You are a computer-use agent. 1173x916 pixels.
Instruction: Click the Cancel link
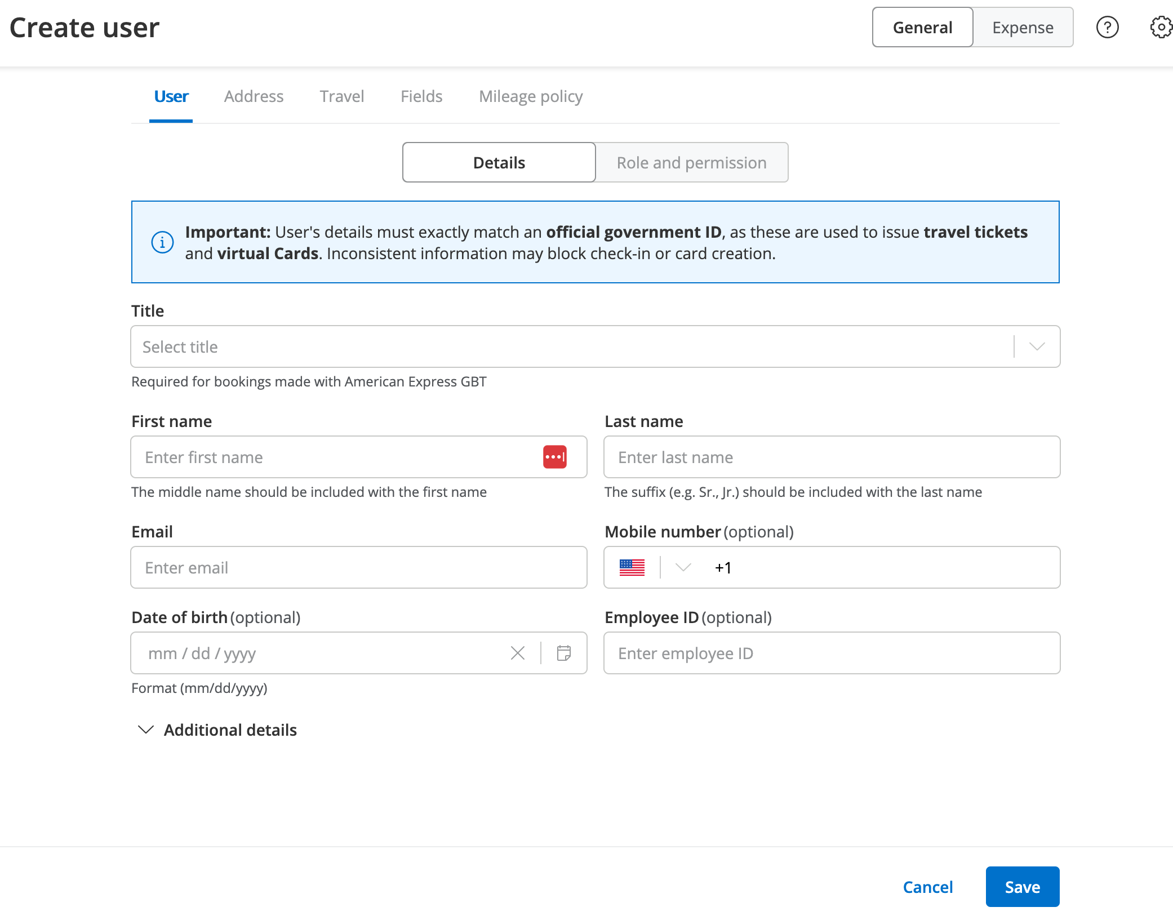(927, 887)
